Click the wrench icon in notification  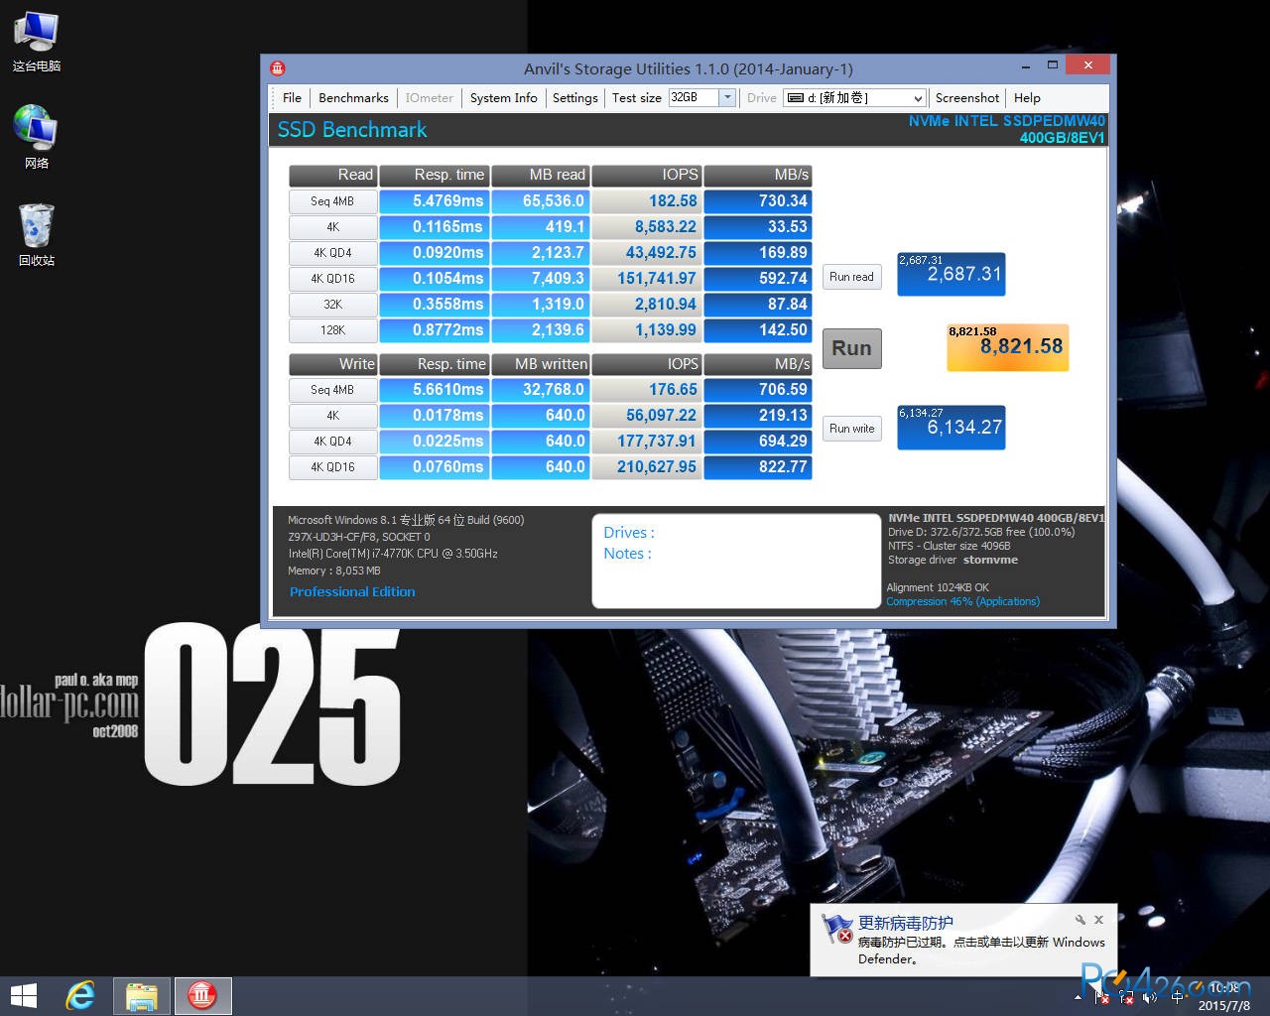click(1080, 920)
